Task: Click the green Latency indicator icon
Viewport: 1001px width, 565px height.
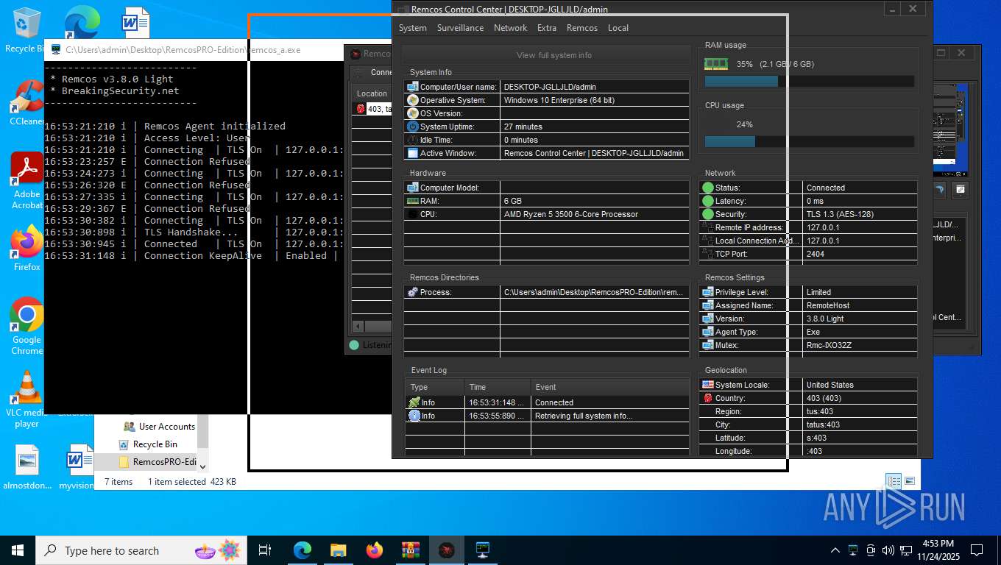Action: (x=708, y=201)
